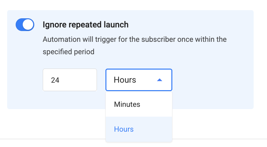Click the Ignore repeated launch heading

coord(86,25)
